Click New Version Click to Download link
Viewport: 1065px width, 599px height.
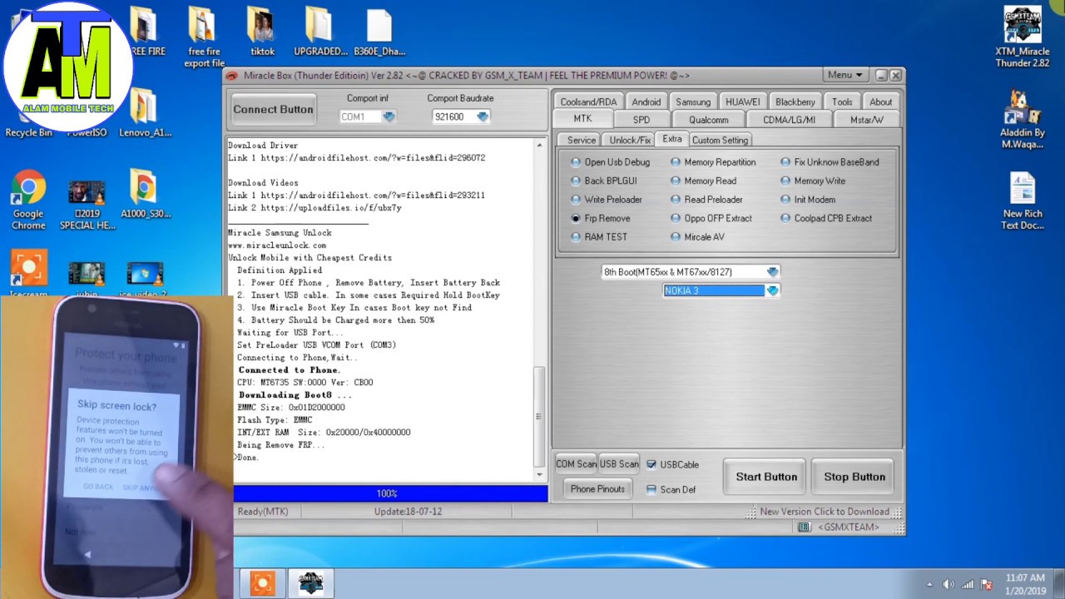[825, 512]
